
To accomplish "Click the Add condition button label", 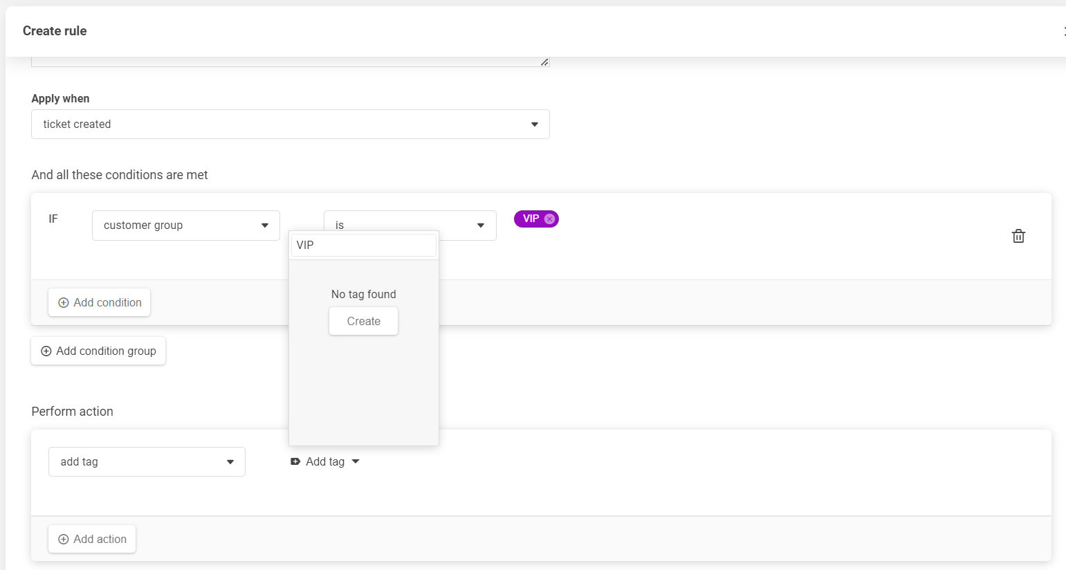I will click(107, 303).
